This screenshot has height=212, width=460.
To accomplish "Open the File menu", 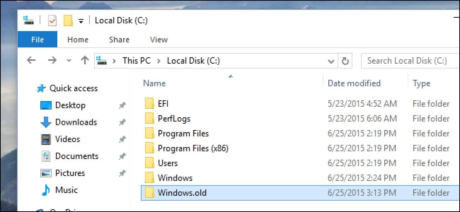I will [x=37, y=40].
